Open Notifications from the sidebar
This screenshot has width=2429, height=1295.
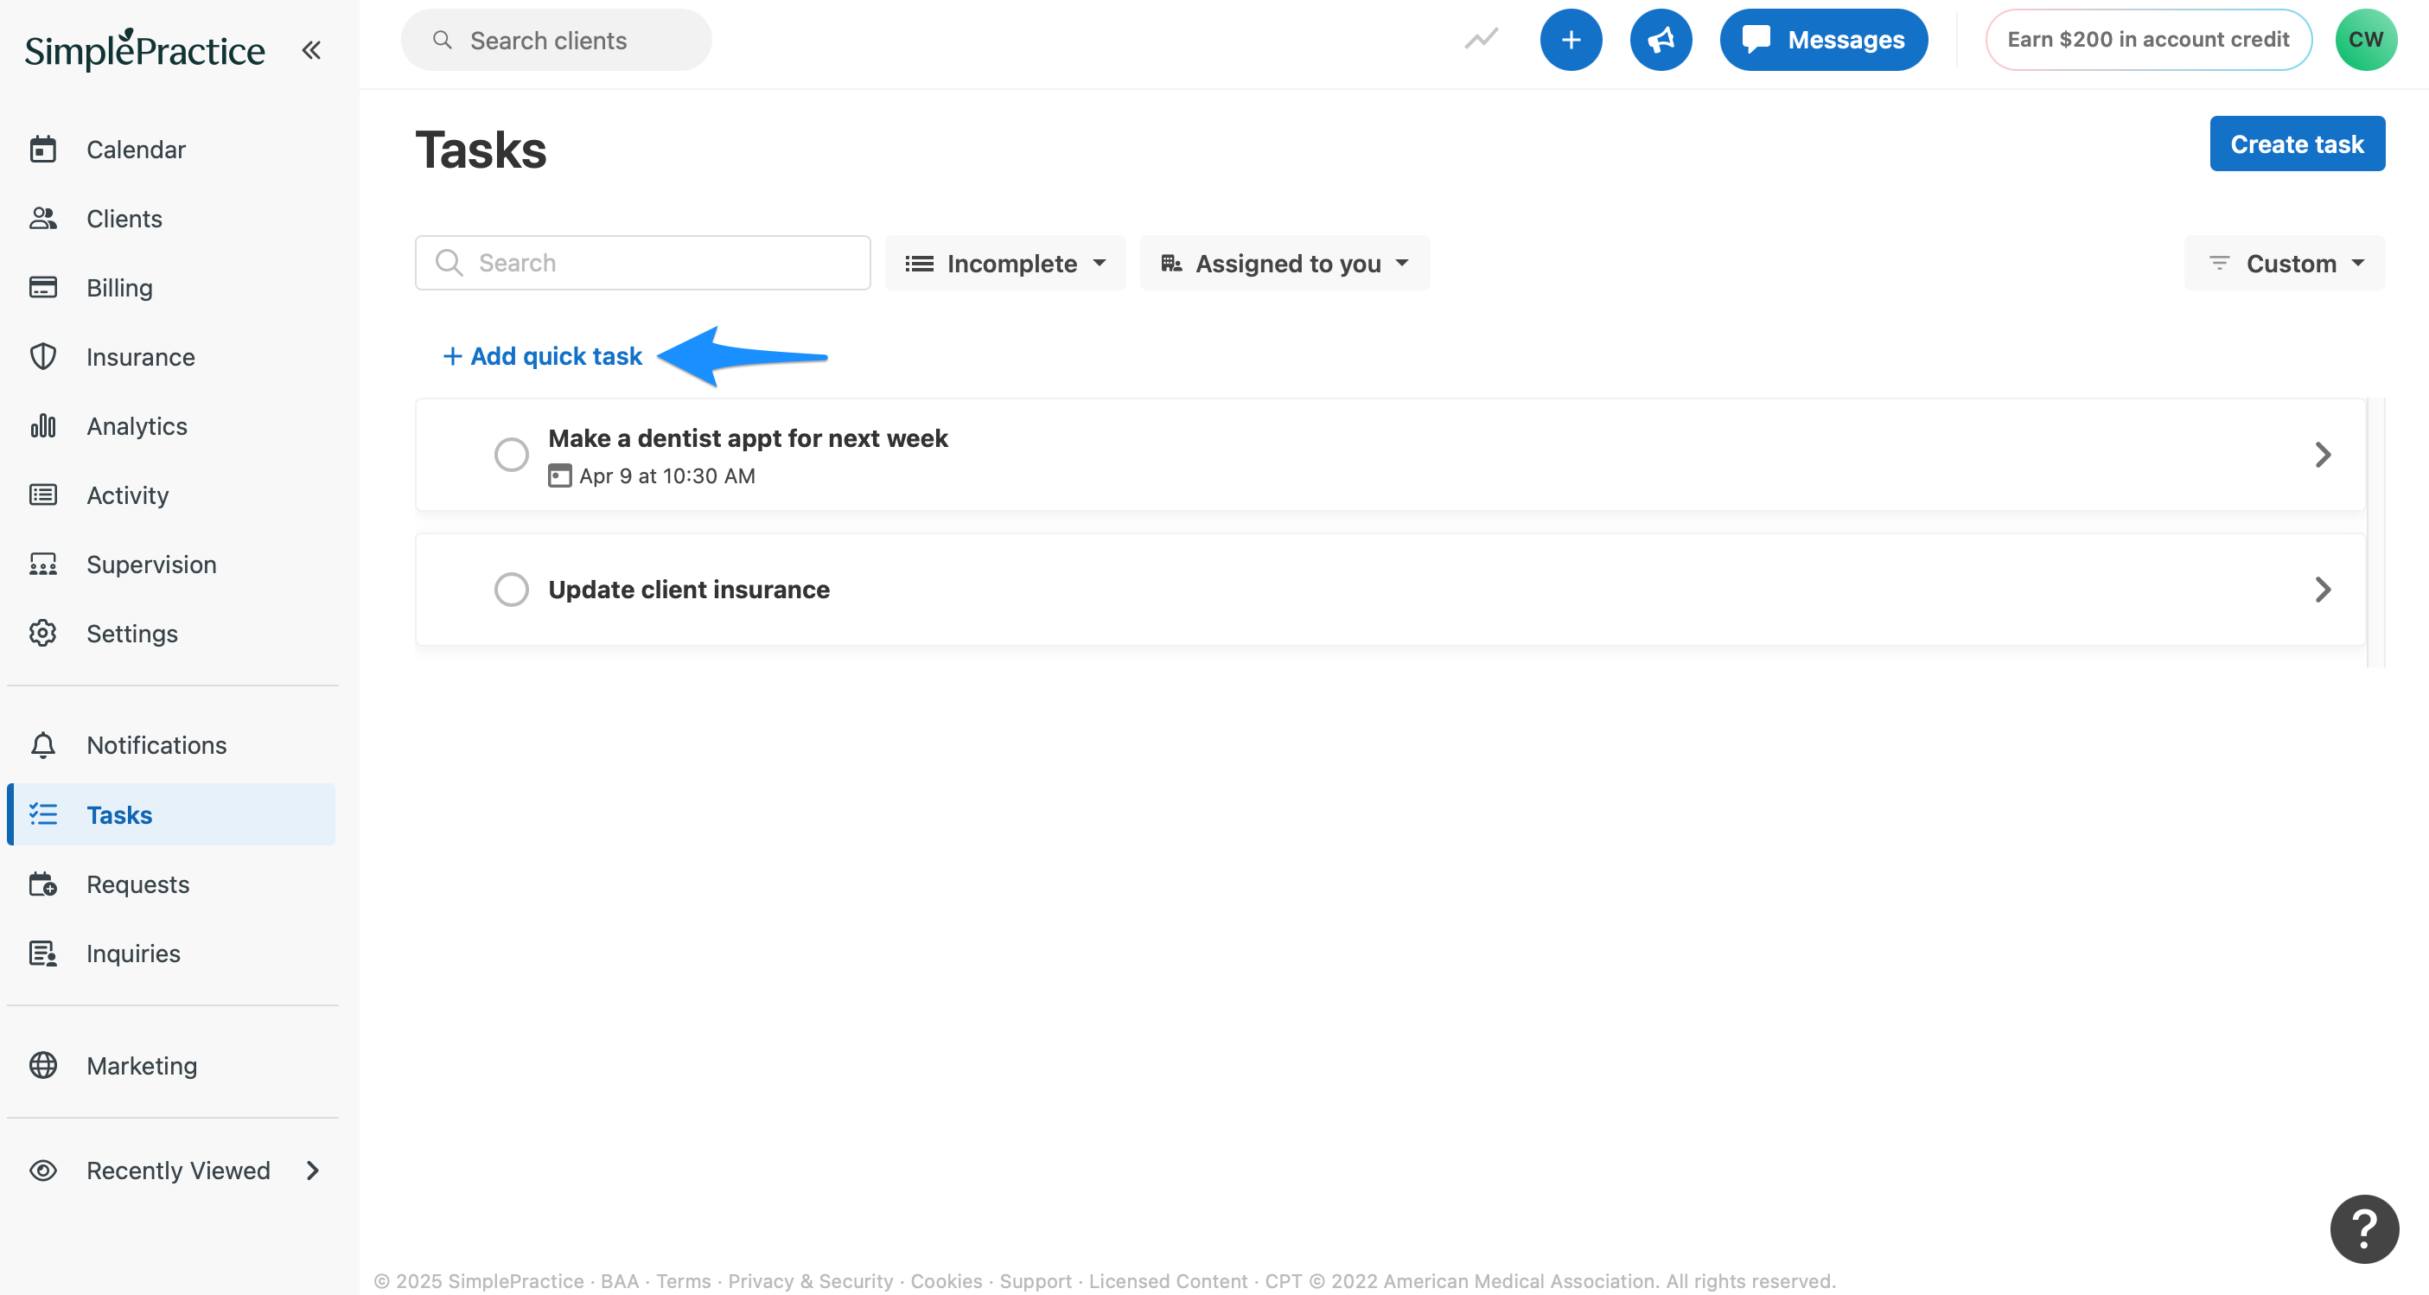click(156, 745)
